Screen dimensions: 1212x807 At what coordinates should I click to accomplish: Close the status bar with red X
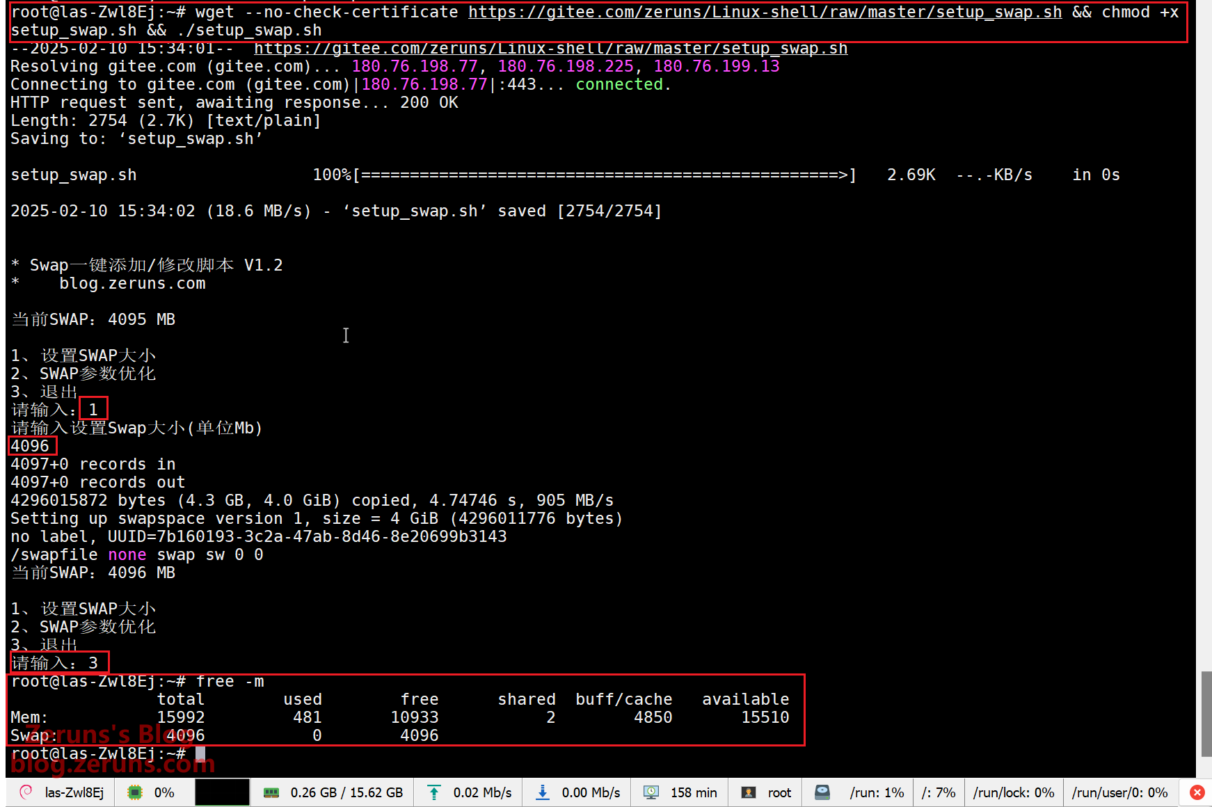coord(1197,792)
